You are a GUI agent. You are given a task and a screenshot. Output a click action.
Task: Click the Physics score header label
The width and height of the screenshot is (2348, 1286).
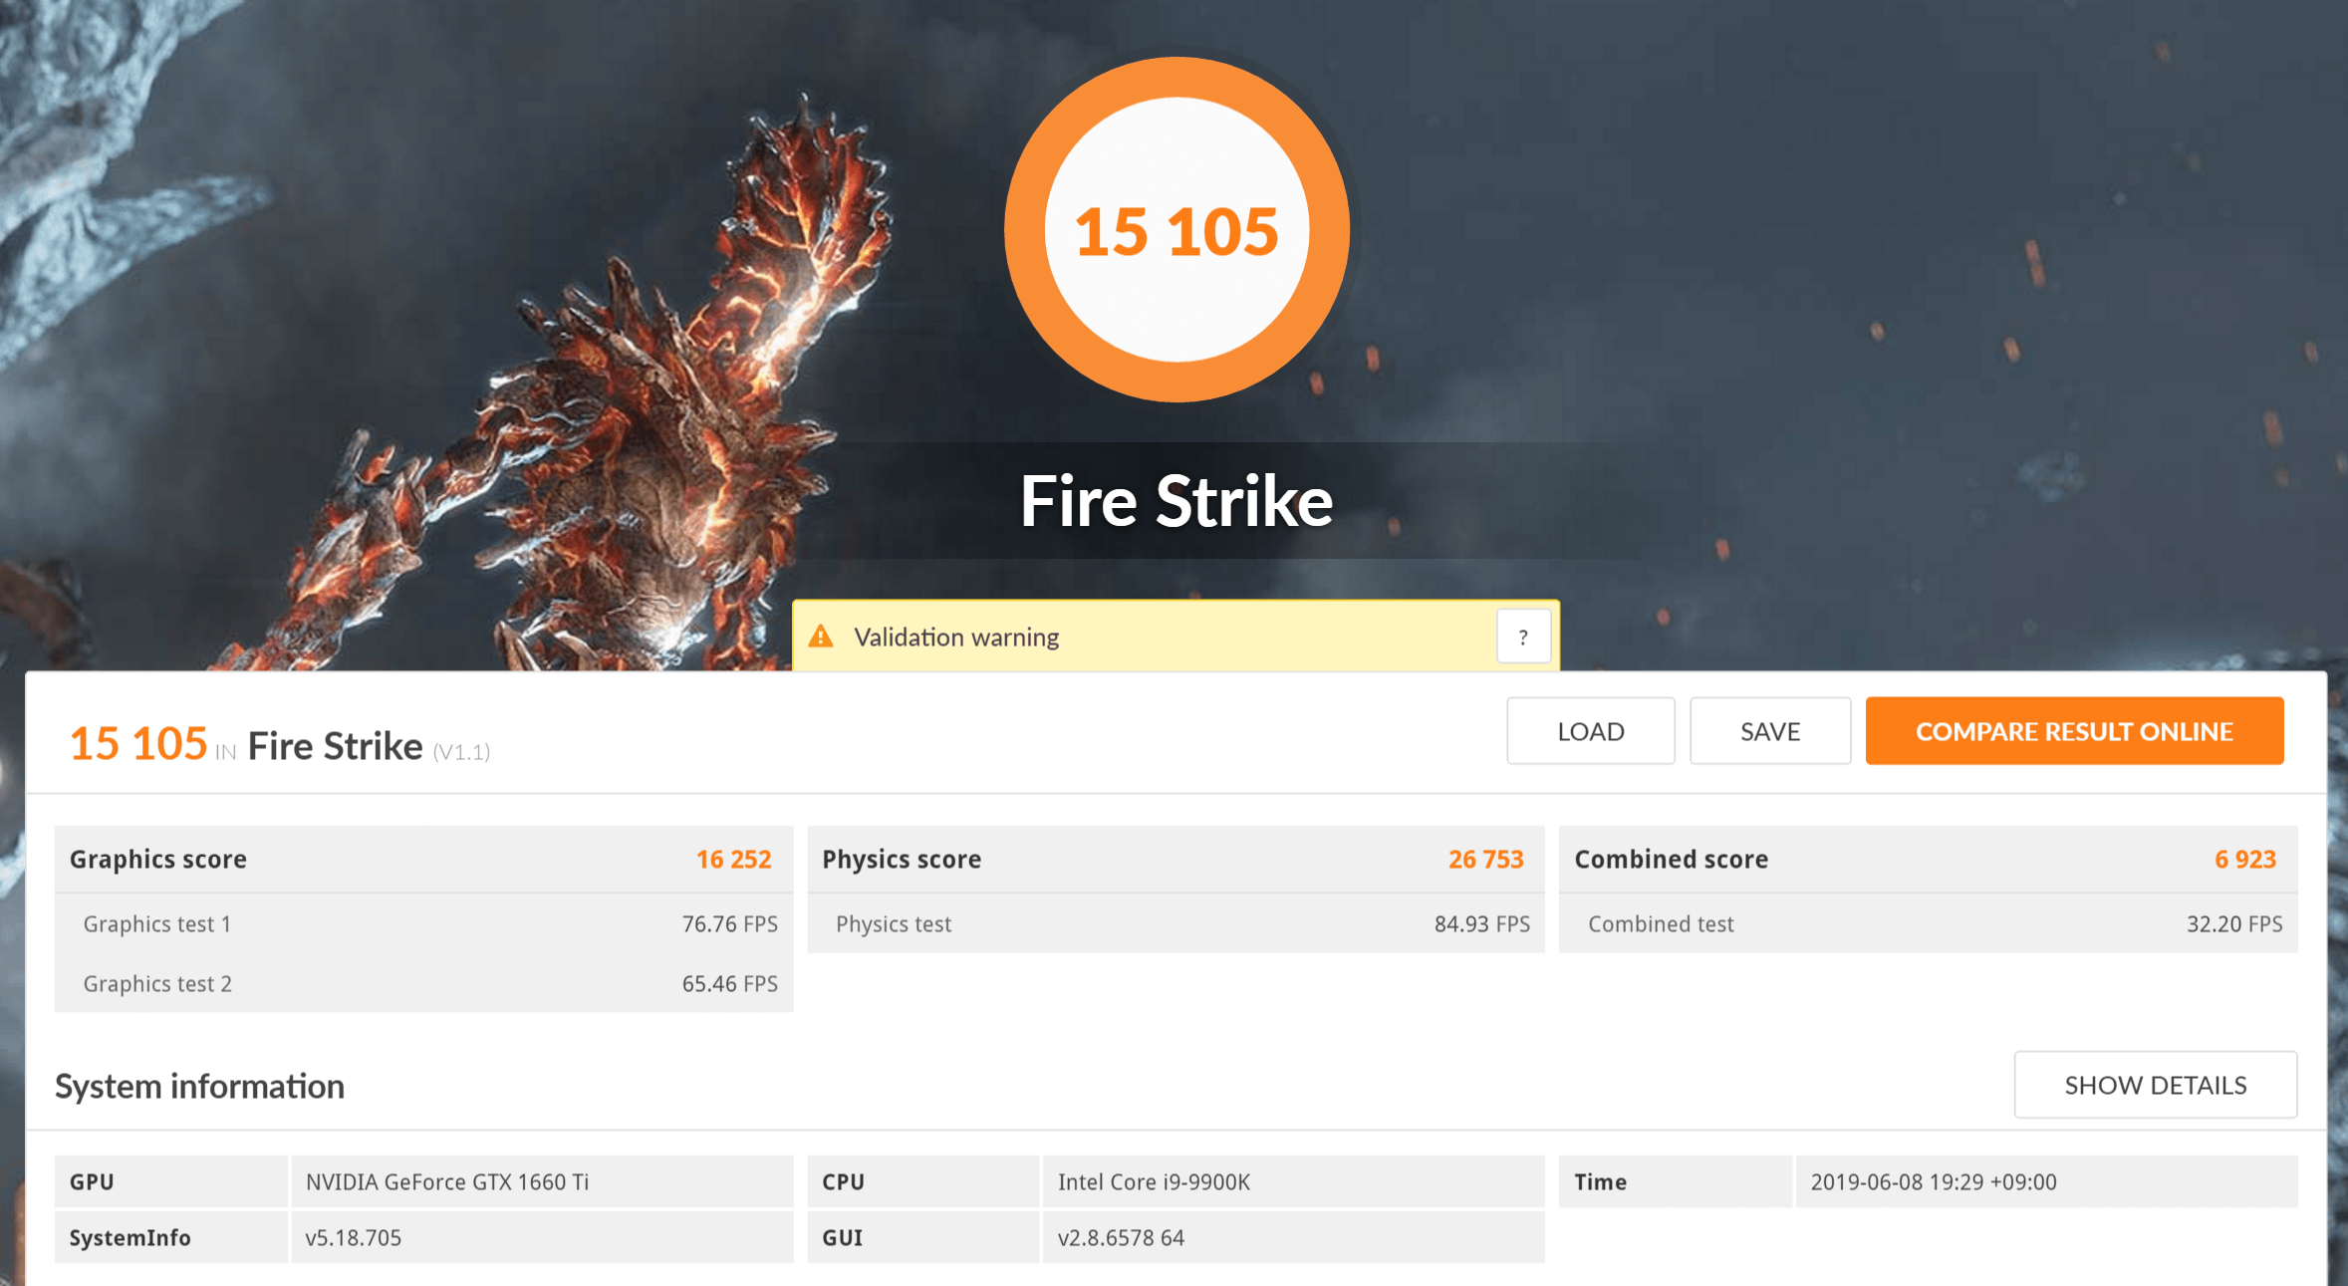(x=902, y=859)
